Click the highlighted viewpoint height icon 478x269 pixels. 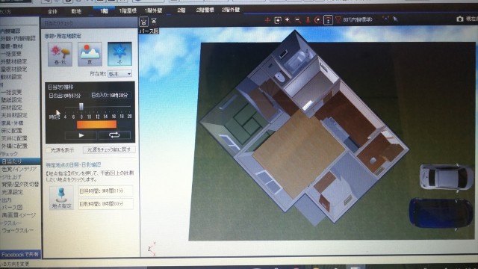(328, 20)
